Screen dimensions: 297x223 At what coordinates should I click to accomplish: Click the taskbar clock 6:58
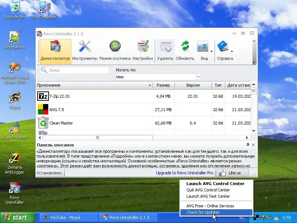point(287,217)
